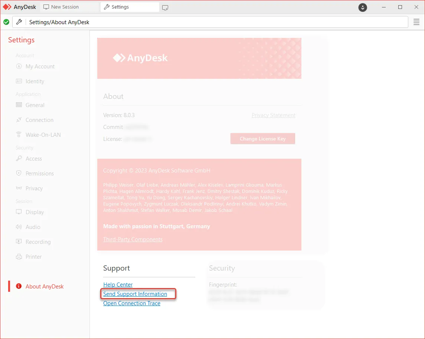Image resolution: width=425 pixels, height=339 pixels.
Task: Click the Settings/About AnyDesk address field
Action: (215, 22)
